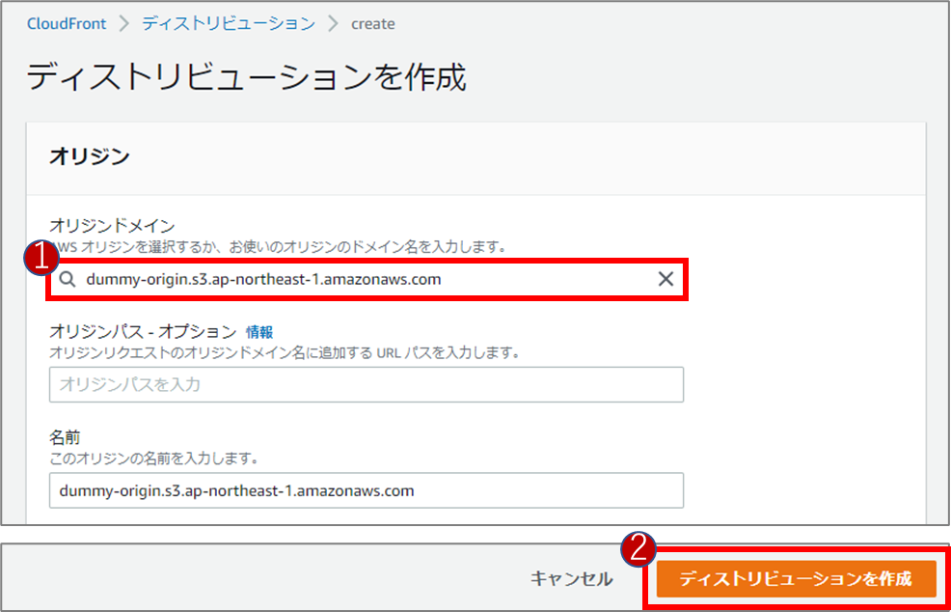Open the CloudFront breadcrumb link
Viewport: 951px width, 612px height.
pyautogui.click(x=67, y=24)
